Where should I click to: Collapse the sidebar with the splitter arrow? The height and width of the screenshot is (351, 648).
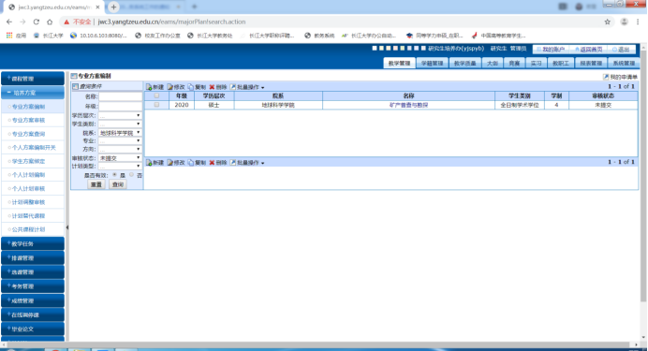(x=66, y=227)
